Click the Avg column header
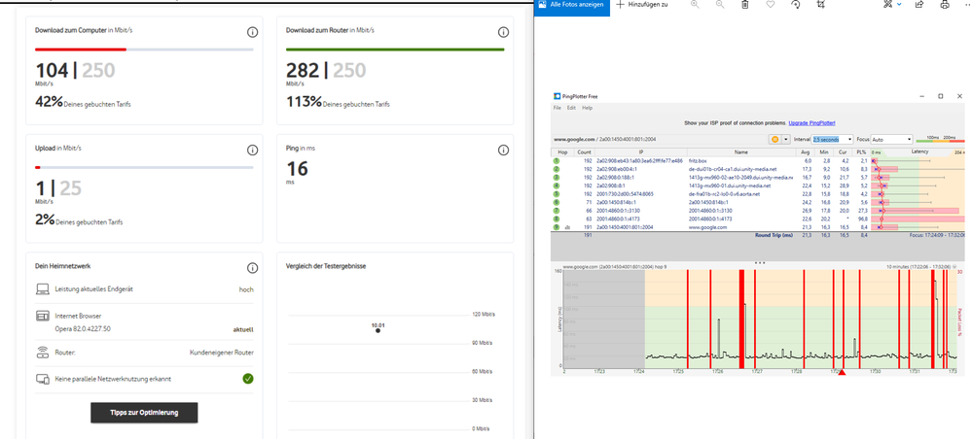The height and width of the screenshot is (439, 972). 808,152
